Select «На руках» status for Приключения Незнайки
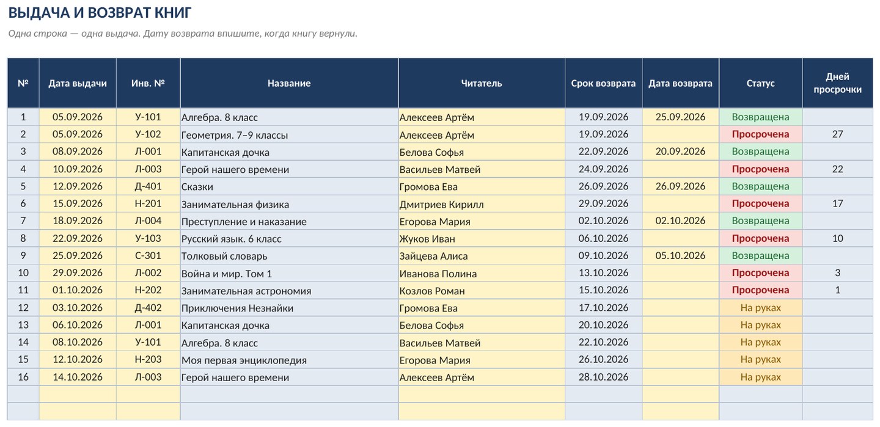 tap(761, 308)
